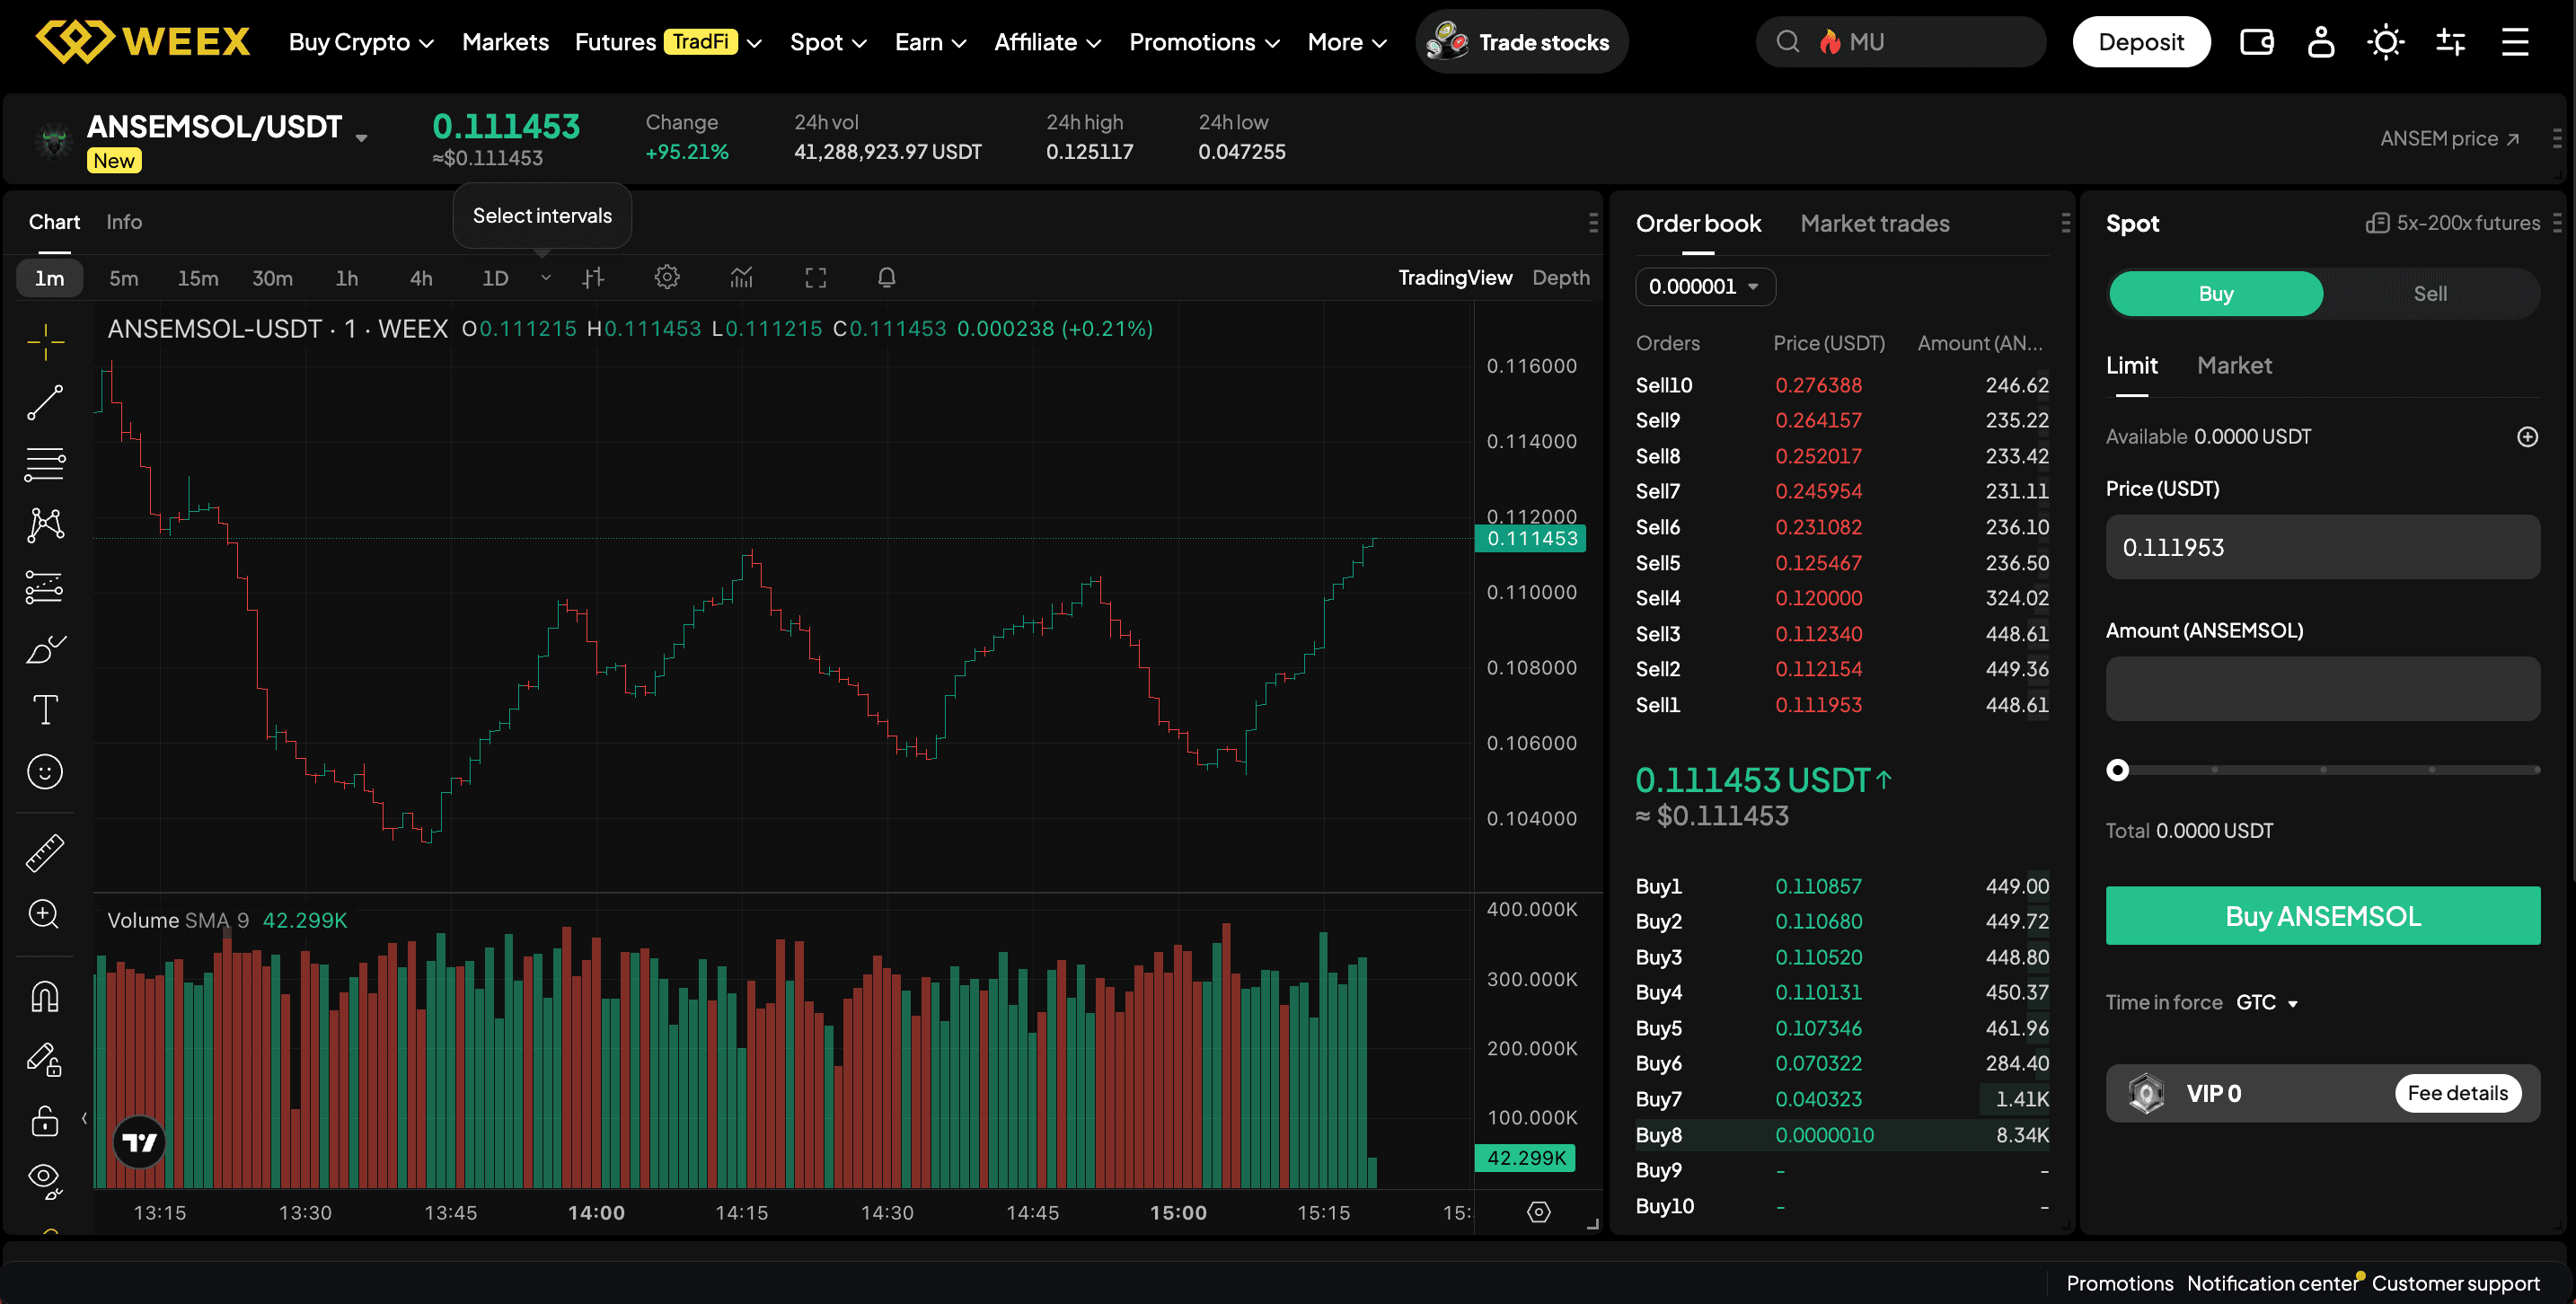
Task: Open chart settings gear icon
Action: [667, 278]
